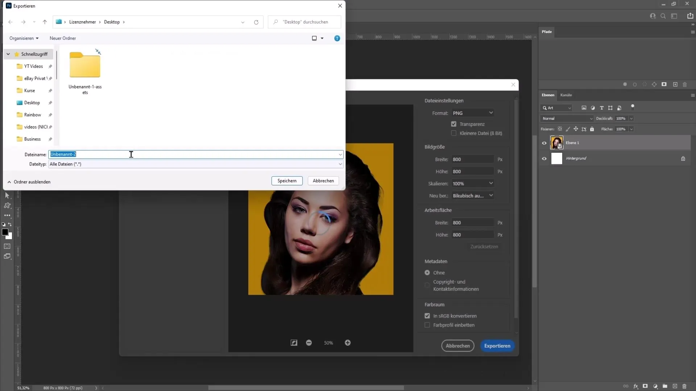This screenshot has width=696, height=391.
Task: Add a layer mask in Layers panel
Action: coord(645,386)
